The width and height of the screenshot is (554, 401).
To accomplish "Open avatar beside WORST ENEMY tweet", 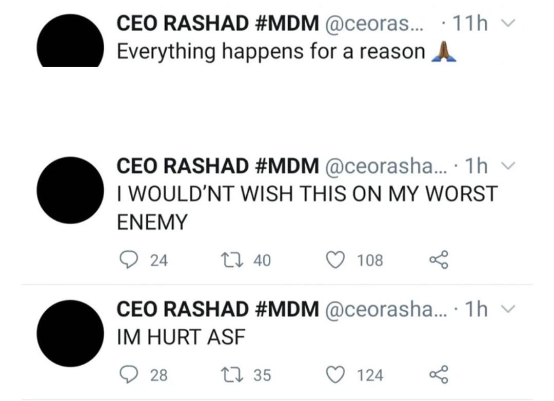I will [x=70, y=190].
